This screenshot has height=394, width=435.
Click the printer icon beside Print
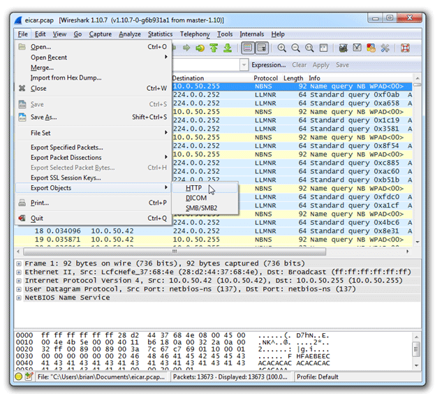[x=22, y=203]
